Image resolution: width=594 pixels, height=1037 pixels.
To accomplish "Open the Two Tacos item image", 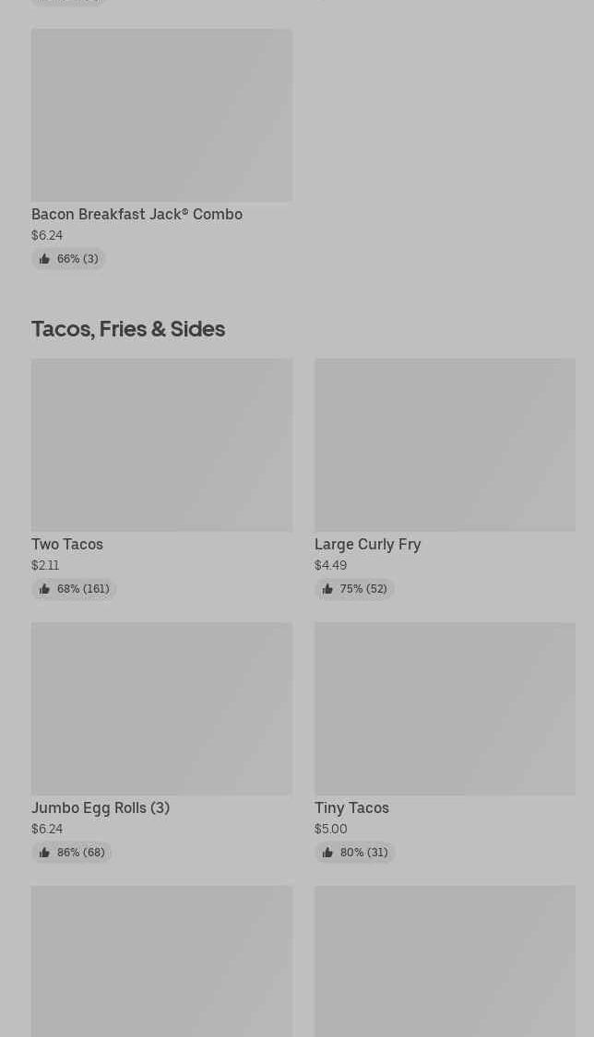I will click(x=161, y=444).
